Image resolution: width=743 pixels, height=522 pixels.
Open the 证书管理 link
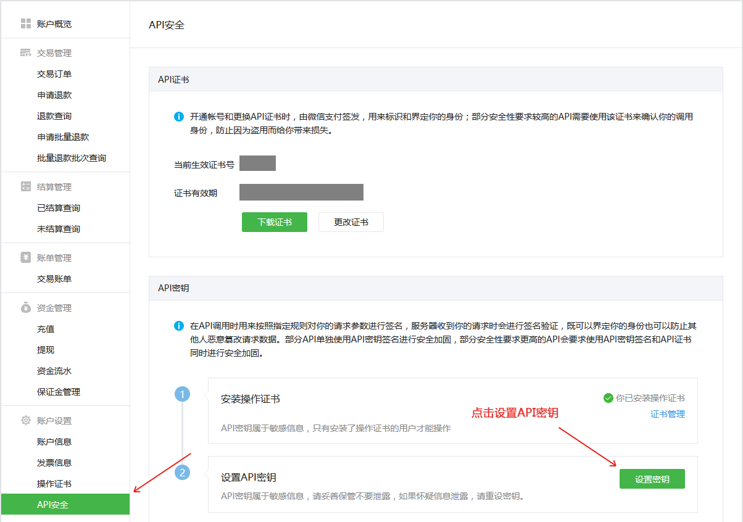coord(668,414)
